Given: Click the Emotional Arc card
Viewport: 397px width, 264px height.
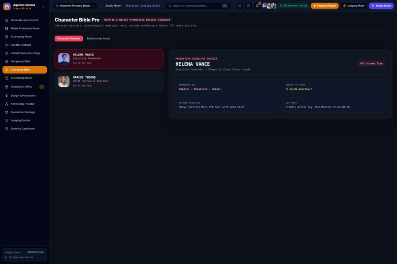Looking at the screenshot, I should (x=227, y=87).
